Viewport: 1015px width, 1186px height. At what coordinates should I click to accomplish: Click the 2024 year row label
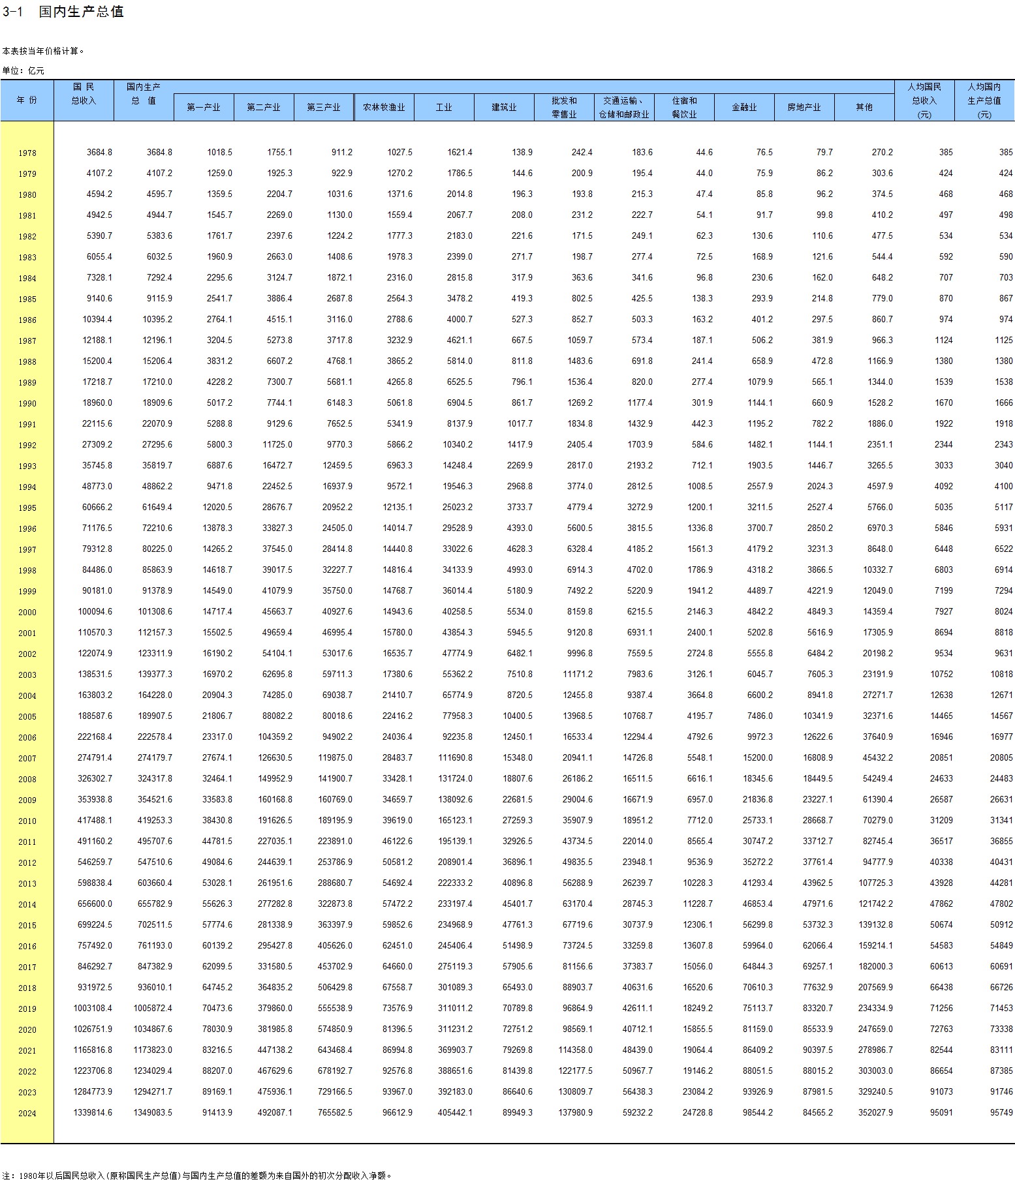[x=27, y=1114]
